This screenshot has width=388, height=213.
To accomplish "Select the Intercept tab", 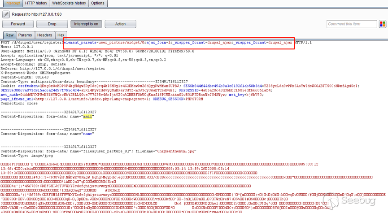I will [x=11, y=3].
